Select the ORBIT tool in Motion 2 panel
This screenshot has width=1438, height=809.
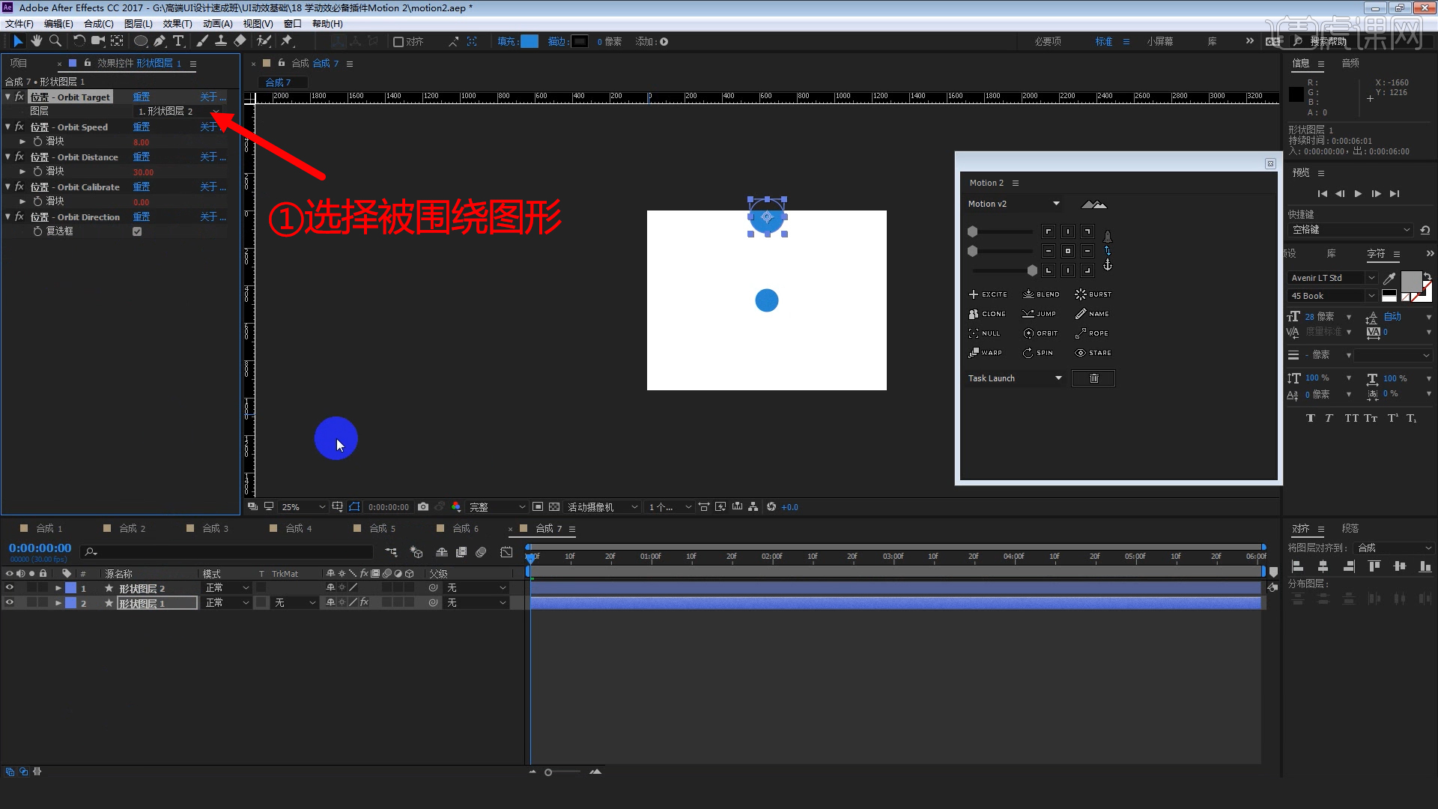pyautogui.click(x=1040, y=333)
